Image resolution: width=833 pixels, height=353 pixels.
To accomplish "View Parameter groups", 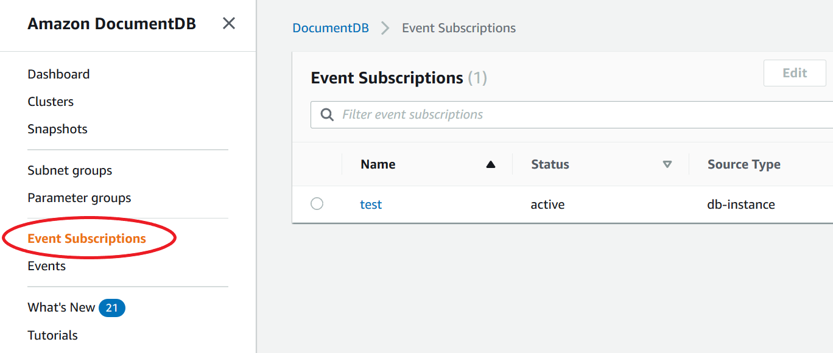I will tap(79, 197).
